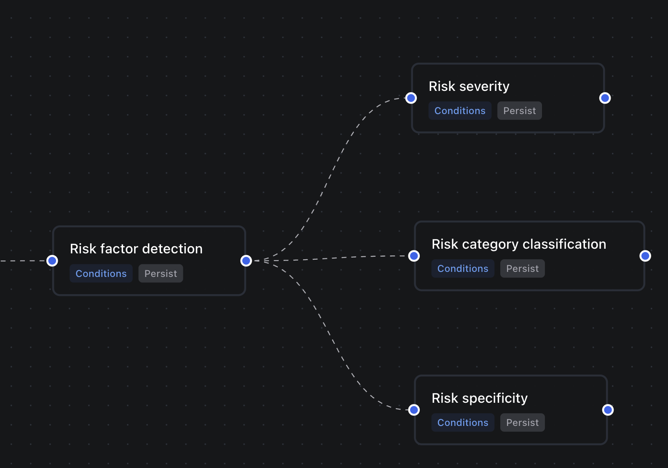Toggle Persist on Risk severity node
The height and width of the screenshot is (468, 668).
(x=519, y=111)
